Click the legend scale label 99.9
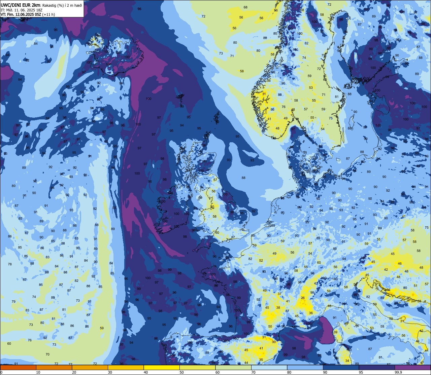This screenshot has height=375, width=431. point(399,372)
